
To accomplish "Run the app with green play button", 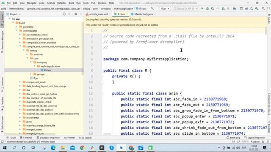I will (202, 8).
